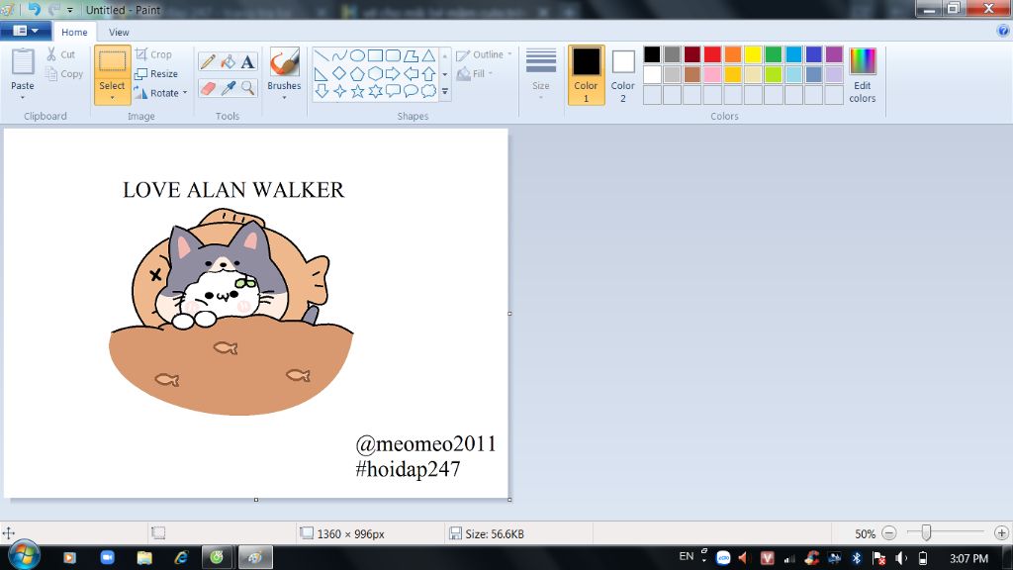
Task: Pick the Down arrow shape
Action: 322,92
